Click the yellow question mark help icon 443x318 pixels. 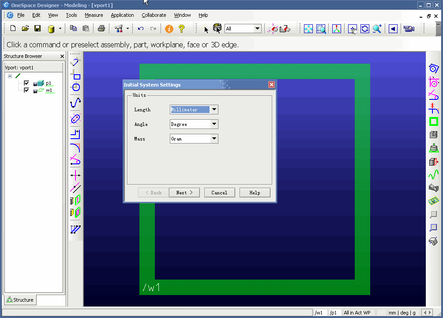pos(182,29)
